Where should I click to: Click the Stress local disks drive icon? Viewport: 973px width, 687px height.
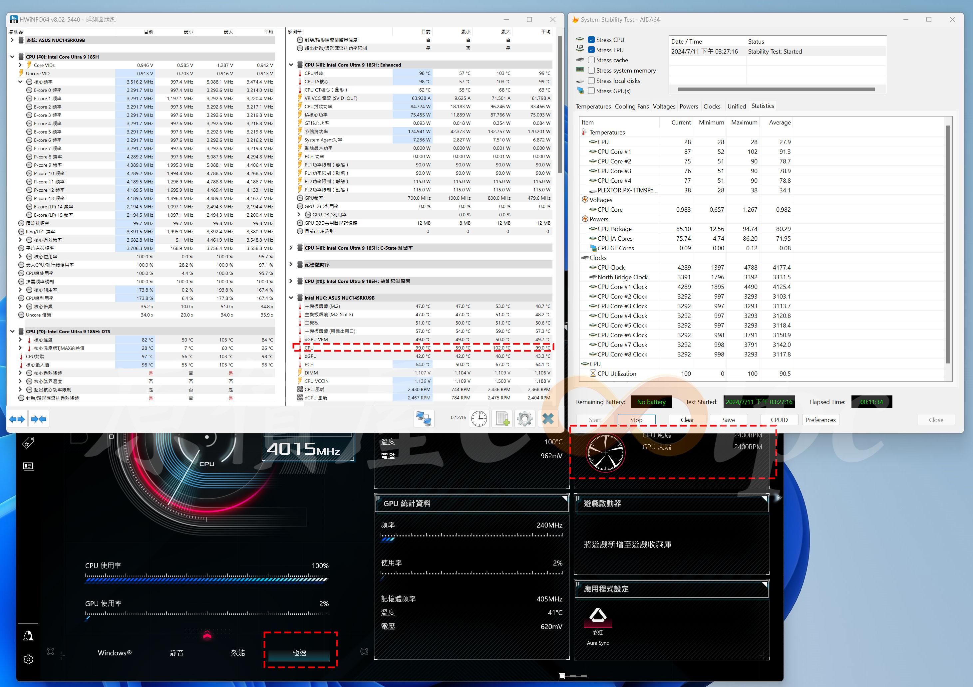click(x=580, y=81)
